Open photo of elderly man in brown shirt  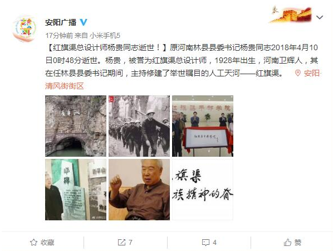point(139,190)
